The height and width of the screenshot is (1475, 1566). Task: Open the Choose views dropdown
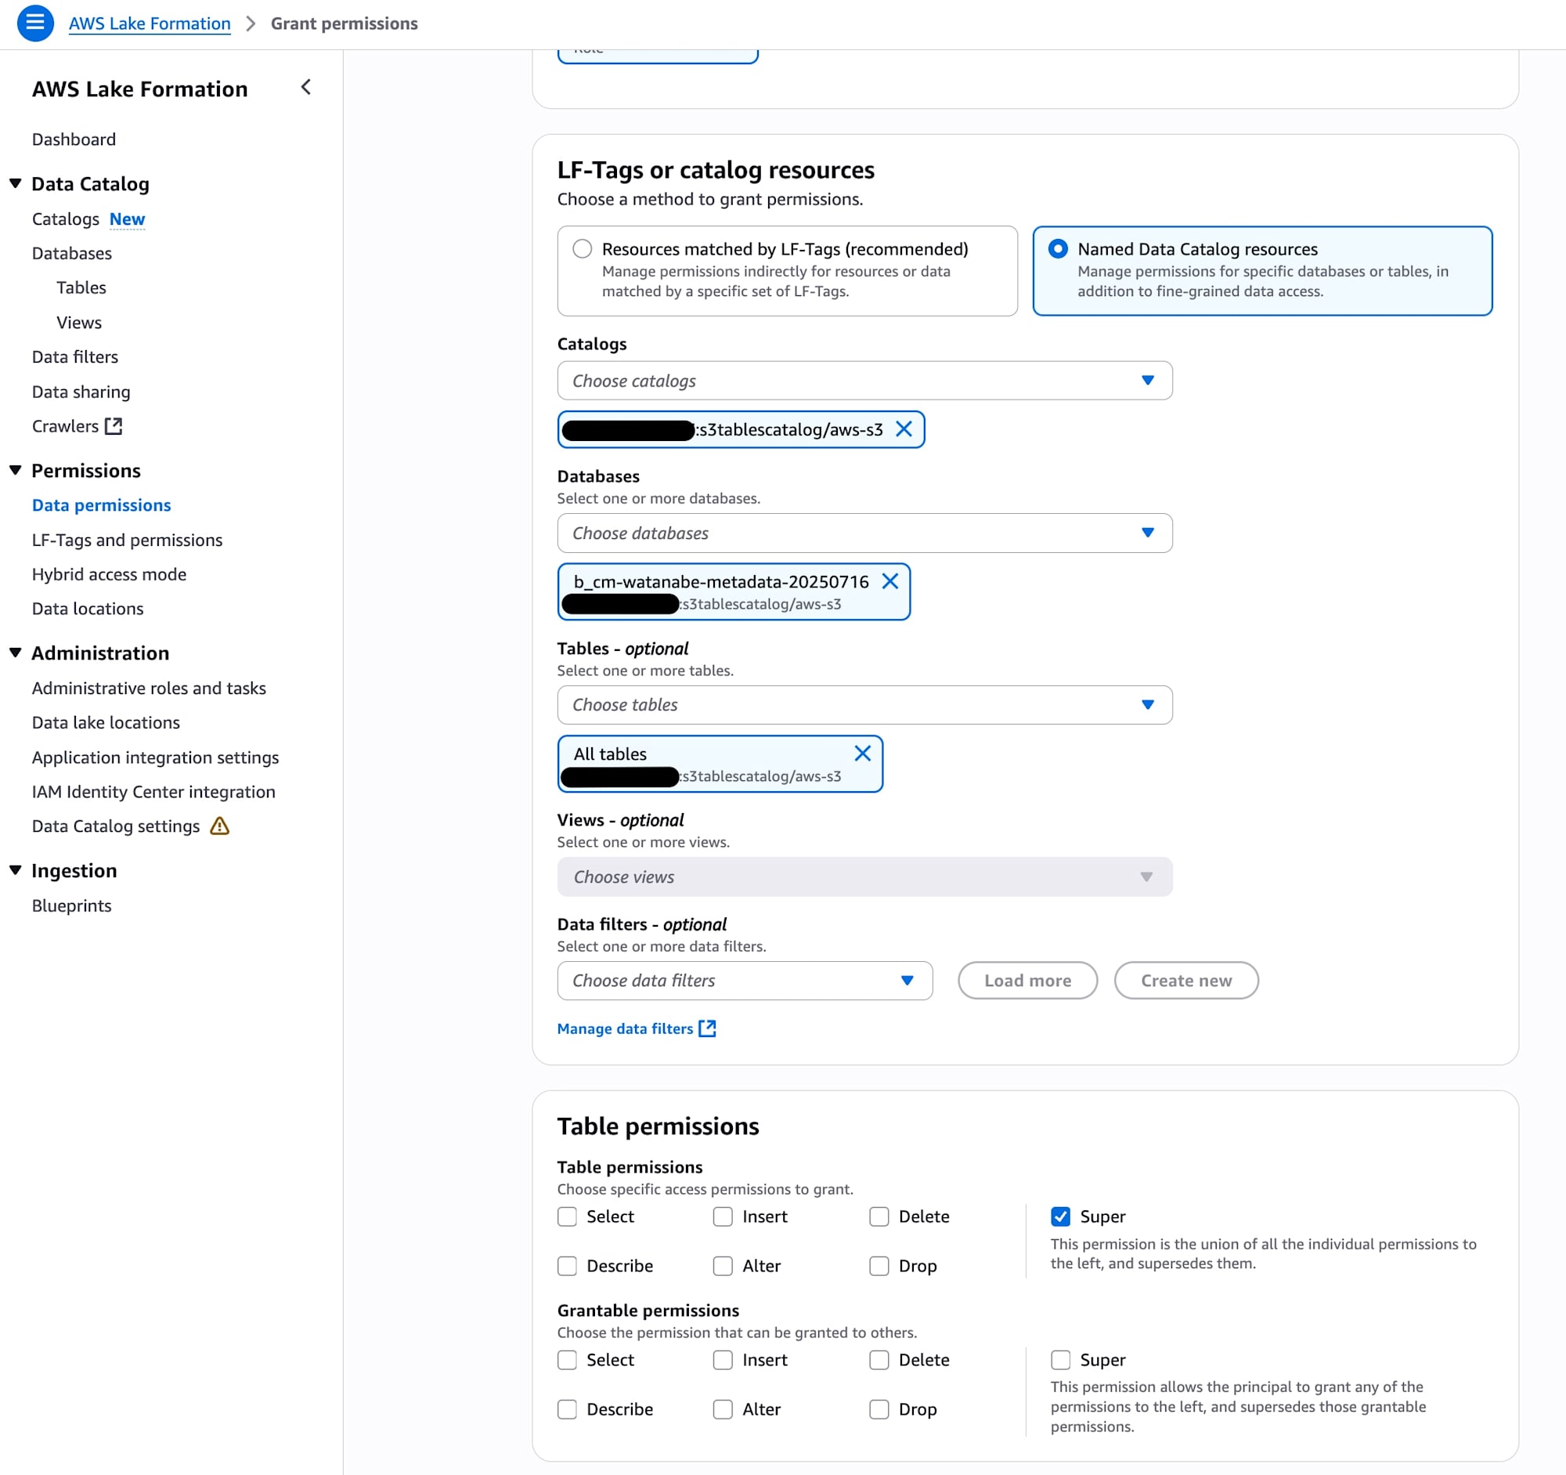864,877
